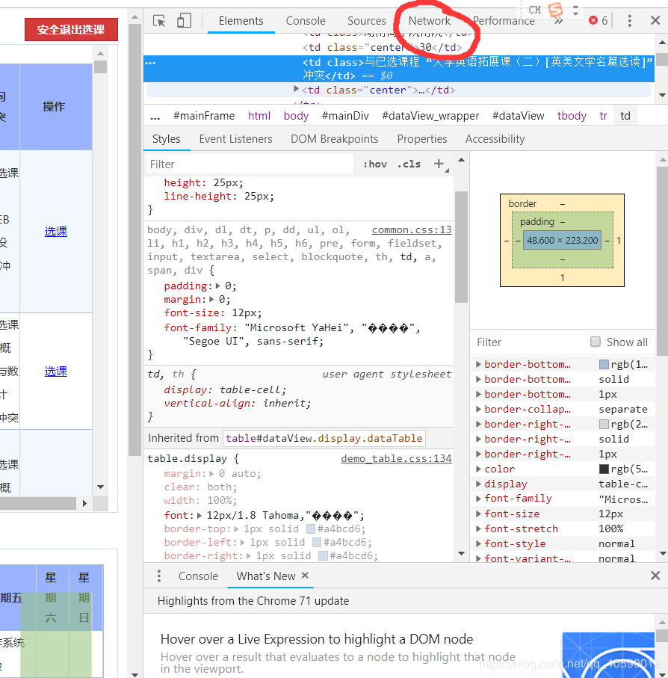Open the Accessibility sub-tab
Screen dimensions: 668x678
[495, 139]
